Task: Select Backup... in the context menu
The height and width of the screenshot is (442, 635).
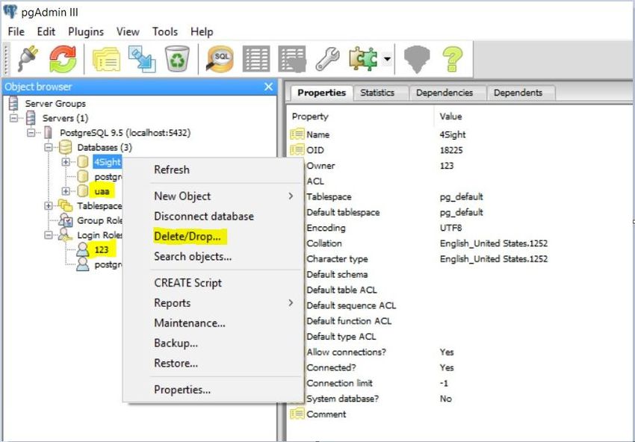Action: 176,343
